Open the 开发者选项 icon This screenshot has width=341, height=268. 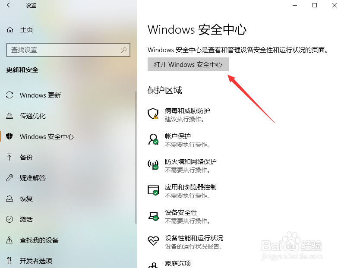9,260
